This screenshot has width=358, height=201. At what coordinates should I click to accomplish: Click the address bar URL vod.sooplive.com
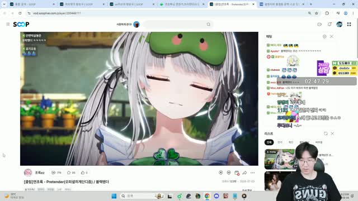tap(57, 13)
